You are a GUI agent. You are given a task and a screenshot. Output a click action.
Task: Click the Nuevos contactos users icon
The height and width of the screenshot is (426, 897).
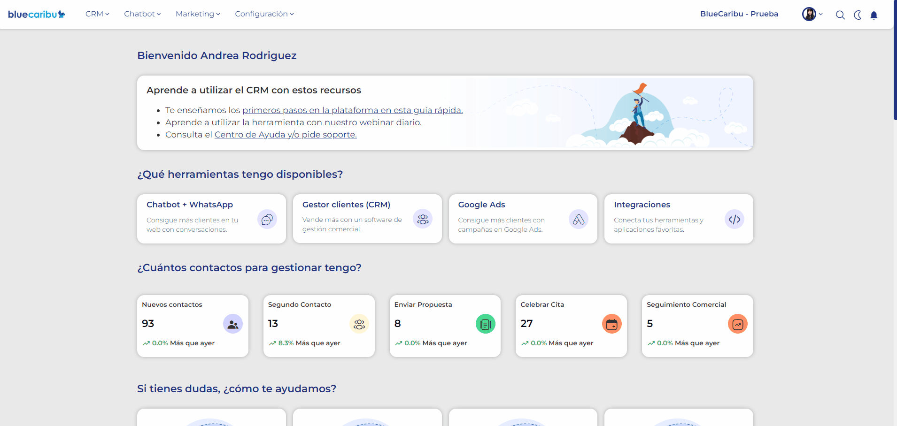[x=233, y=324]
